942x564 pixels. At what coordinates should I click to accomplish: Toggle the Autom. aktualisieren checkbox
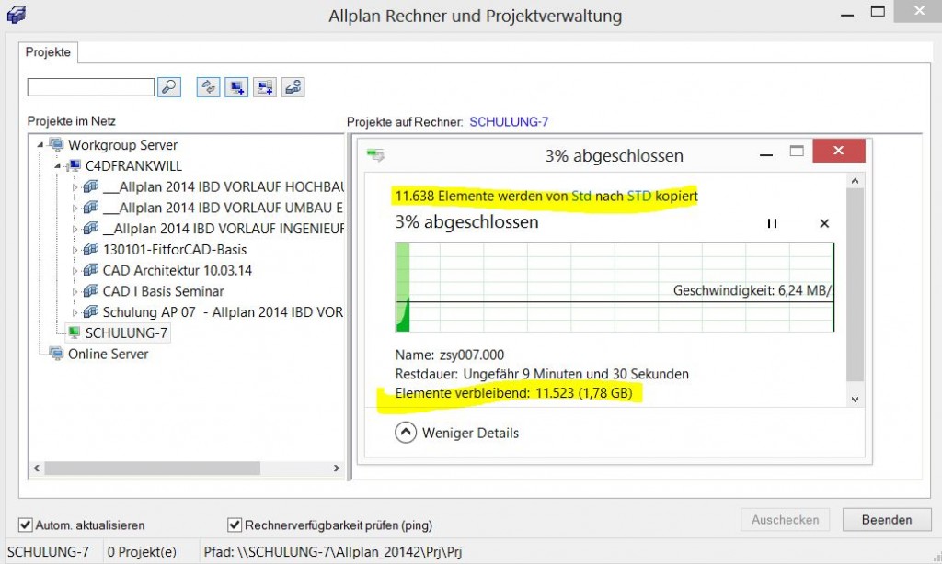[x=26, y=525]
